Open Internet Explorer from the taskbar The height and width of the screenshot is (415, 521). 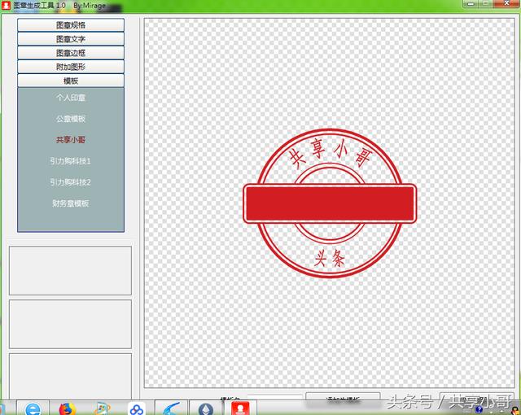pos(33,408)
